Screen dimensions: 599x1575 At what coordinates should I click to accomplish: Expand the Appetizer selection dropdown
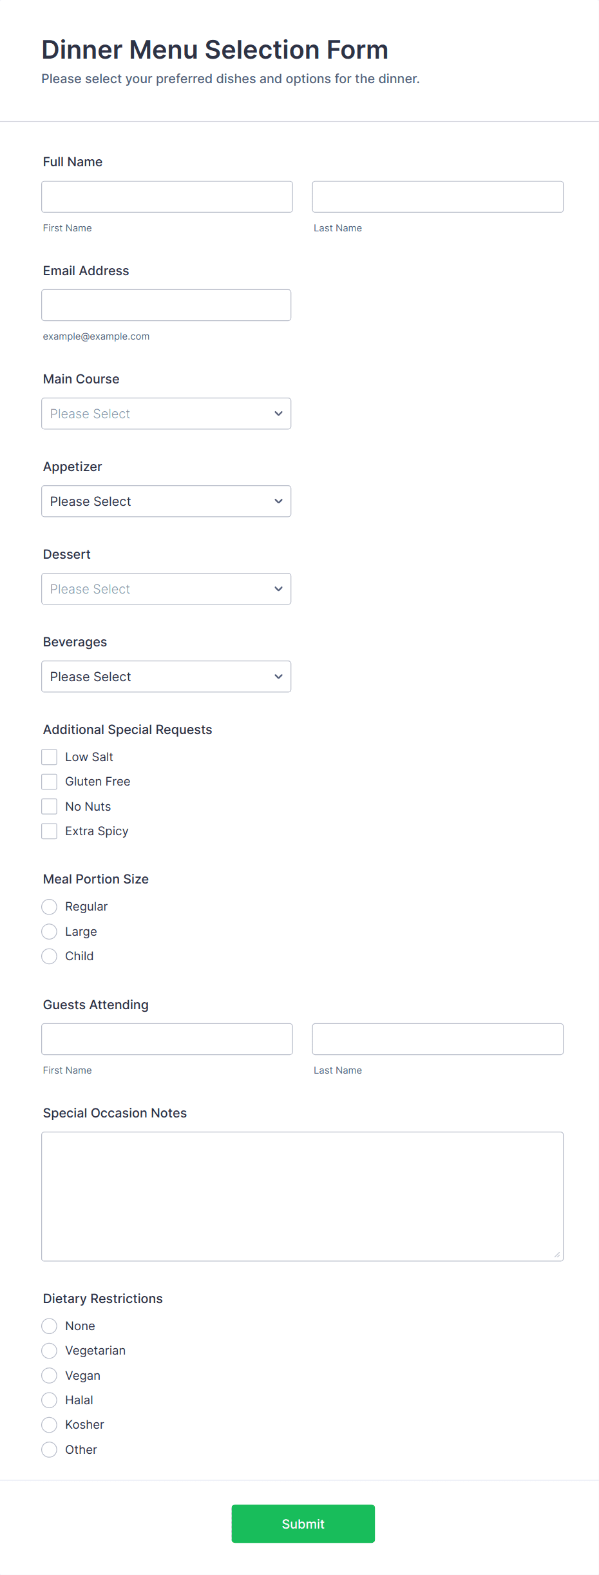[166, 501]
